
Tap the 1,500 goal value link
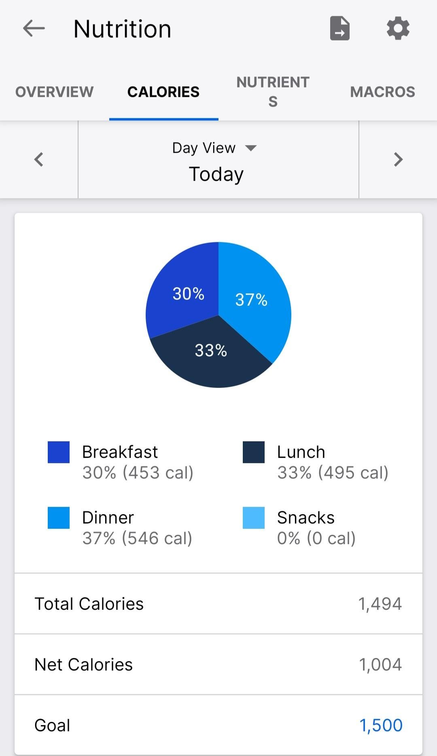point(381,725)
